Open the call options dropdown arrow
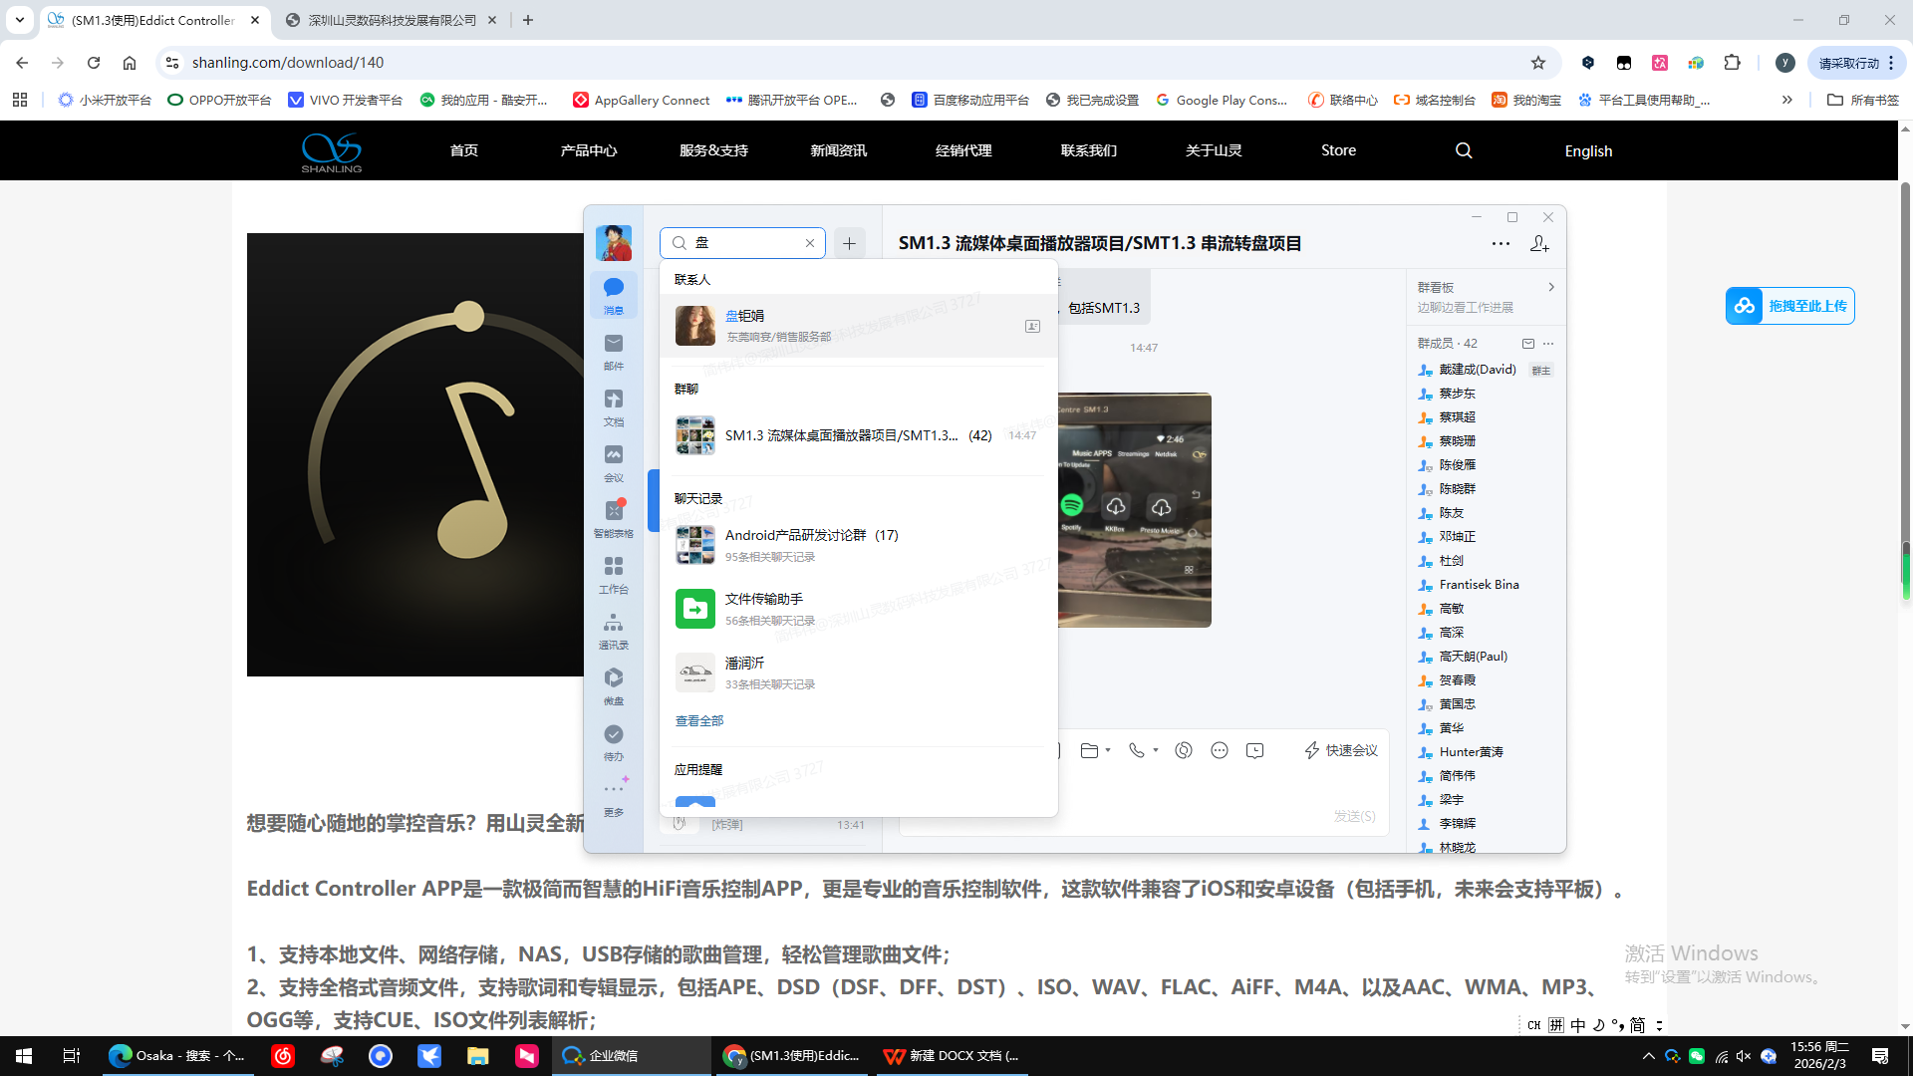Image resolution: width=1913 pixels, height=1076 pixels. pyautogui.click(x=1155, y=750)
